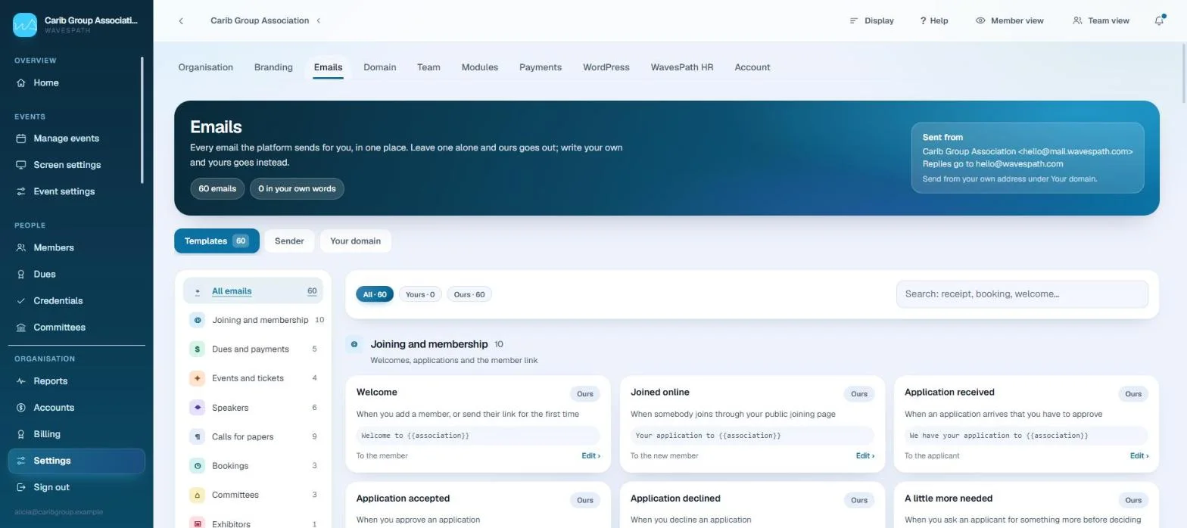Click the Event settings sliders icon
The height and width of the screenshot is (528, 1187).
click(21, 191)
